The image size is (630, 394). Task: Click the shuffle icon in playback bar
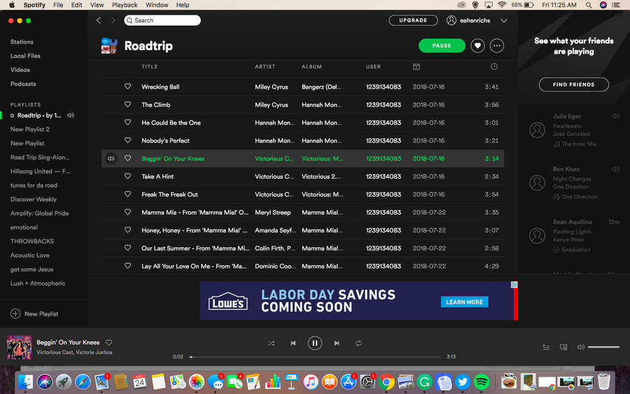pyautogui.click(x=271, y=343)
